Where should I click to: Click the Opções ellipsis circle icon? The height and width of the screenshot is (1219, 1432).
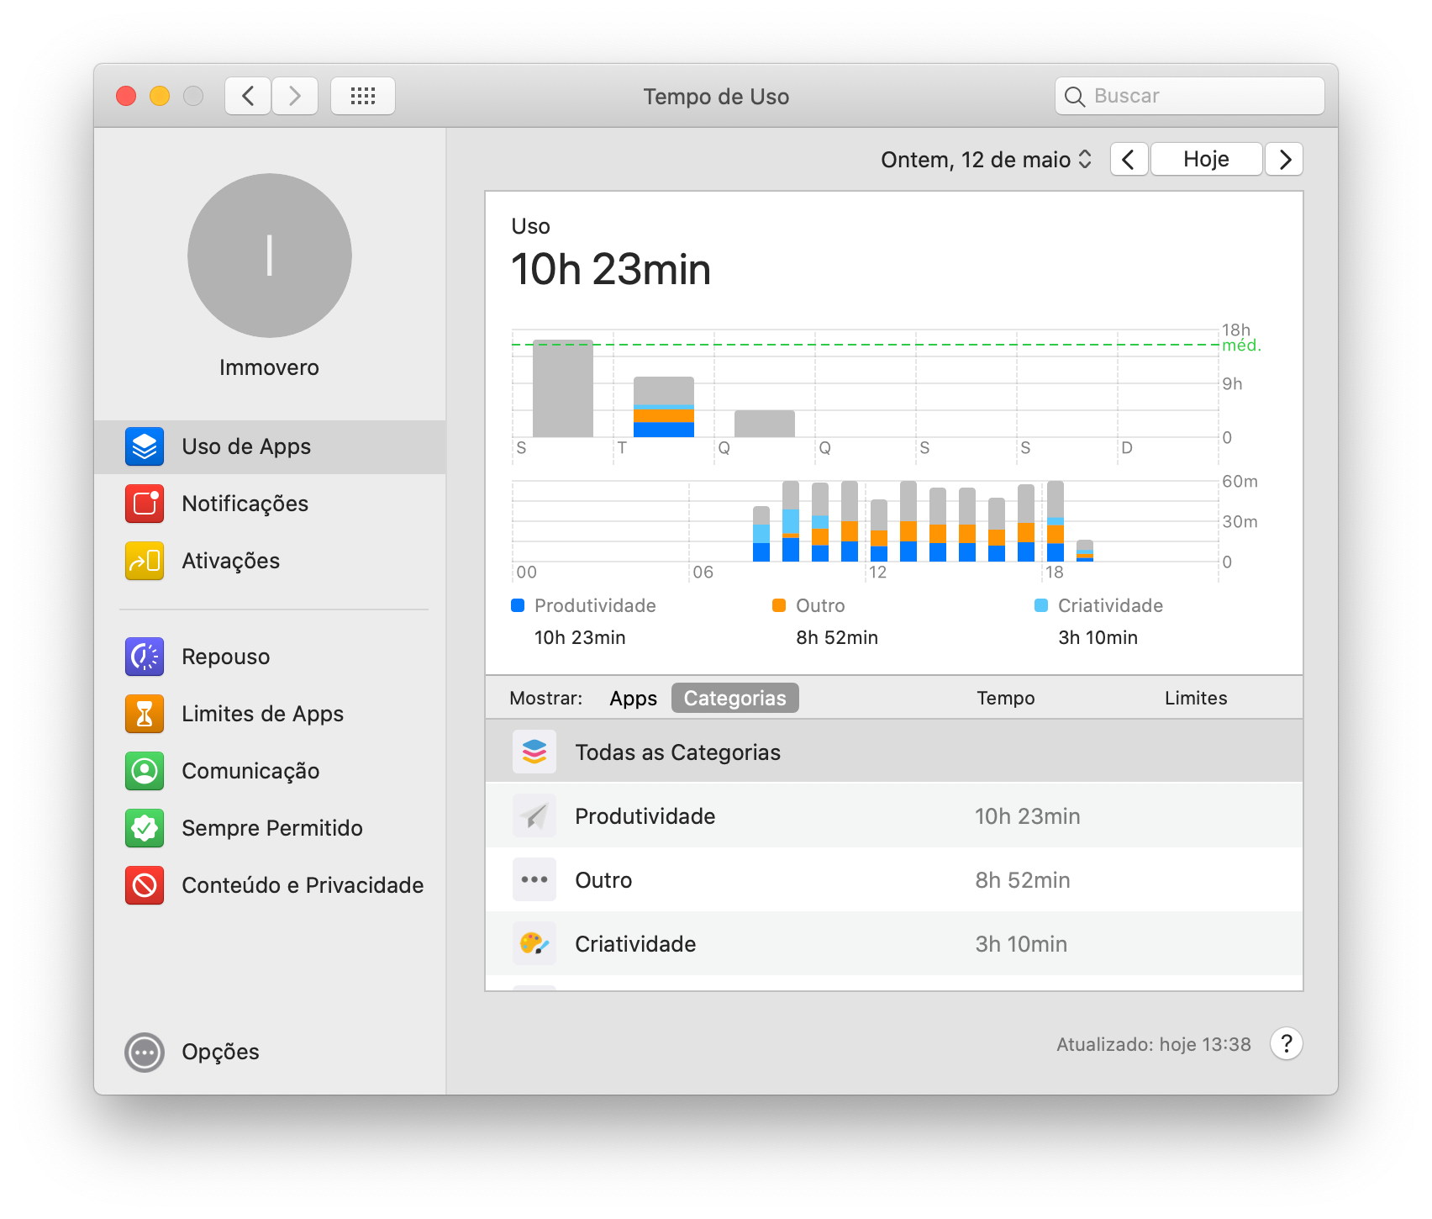145,1052
